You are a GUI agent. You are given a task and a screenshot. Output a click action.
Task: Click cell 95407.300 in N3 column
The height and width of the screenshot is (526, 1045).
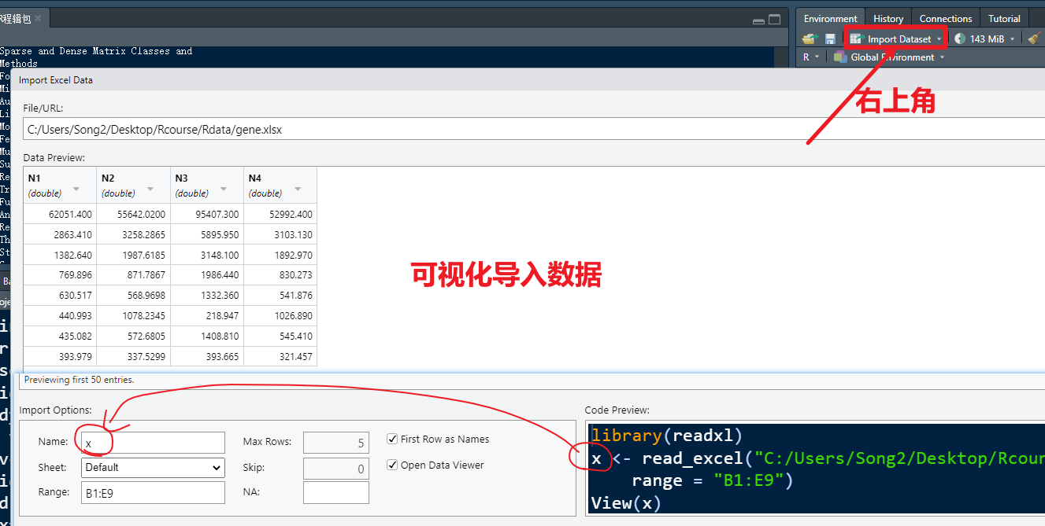[x=207, y=214]
